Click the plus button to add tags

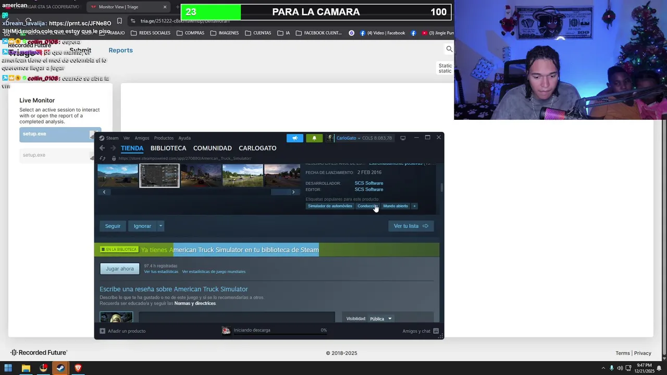[x=414, y=206]
